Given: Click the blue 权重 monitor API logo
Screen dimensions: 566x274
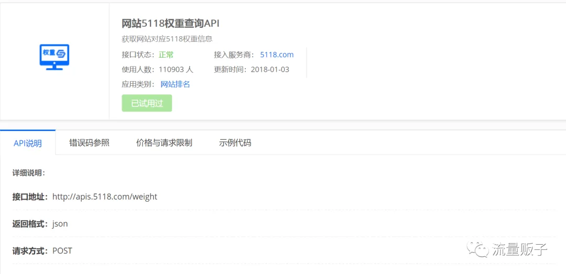Looking at the screenshot, I should click(54, 57).
